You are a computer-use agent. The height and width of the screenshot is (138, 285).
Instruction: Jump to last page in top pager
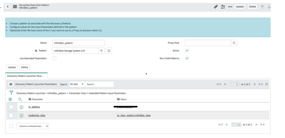(x=261, y=84)
